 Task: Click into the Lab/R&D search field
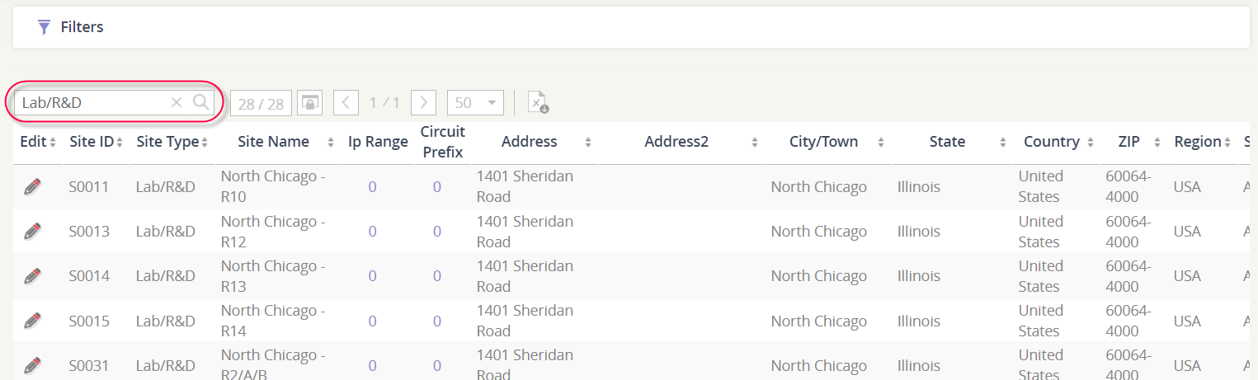click(x=93, y=102)
